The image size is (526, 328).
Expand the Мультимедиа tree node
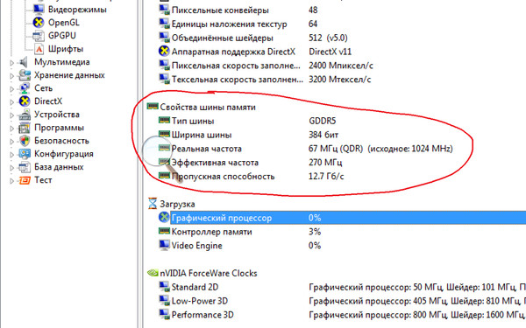[11, 63]
